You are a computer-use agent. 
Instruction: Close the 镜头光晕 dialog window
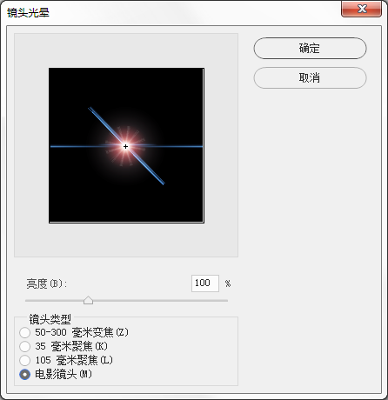tap(361, 9)
